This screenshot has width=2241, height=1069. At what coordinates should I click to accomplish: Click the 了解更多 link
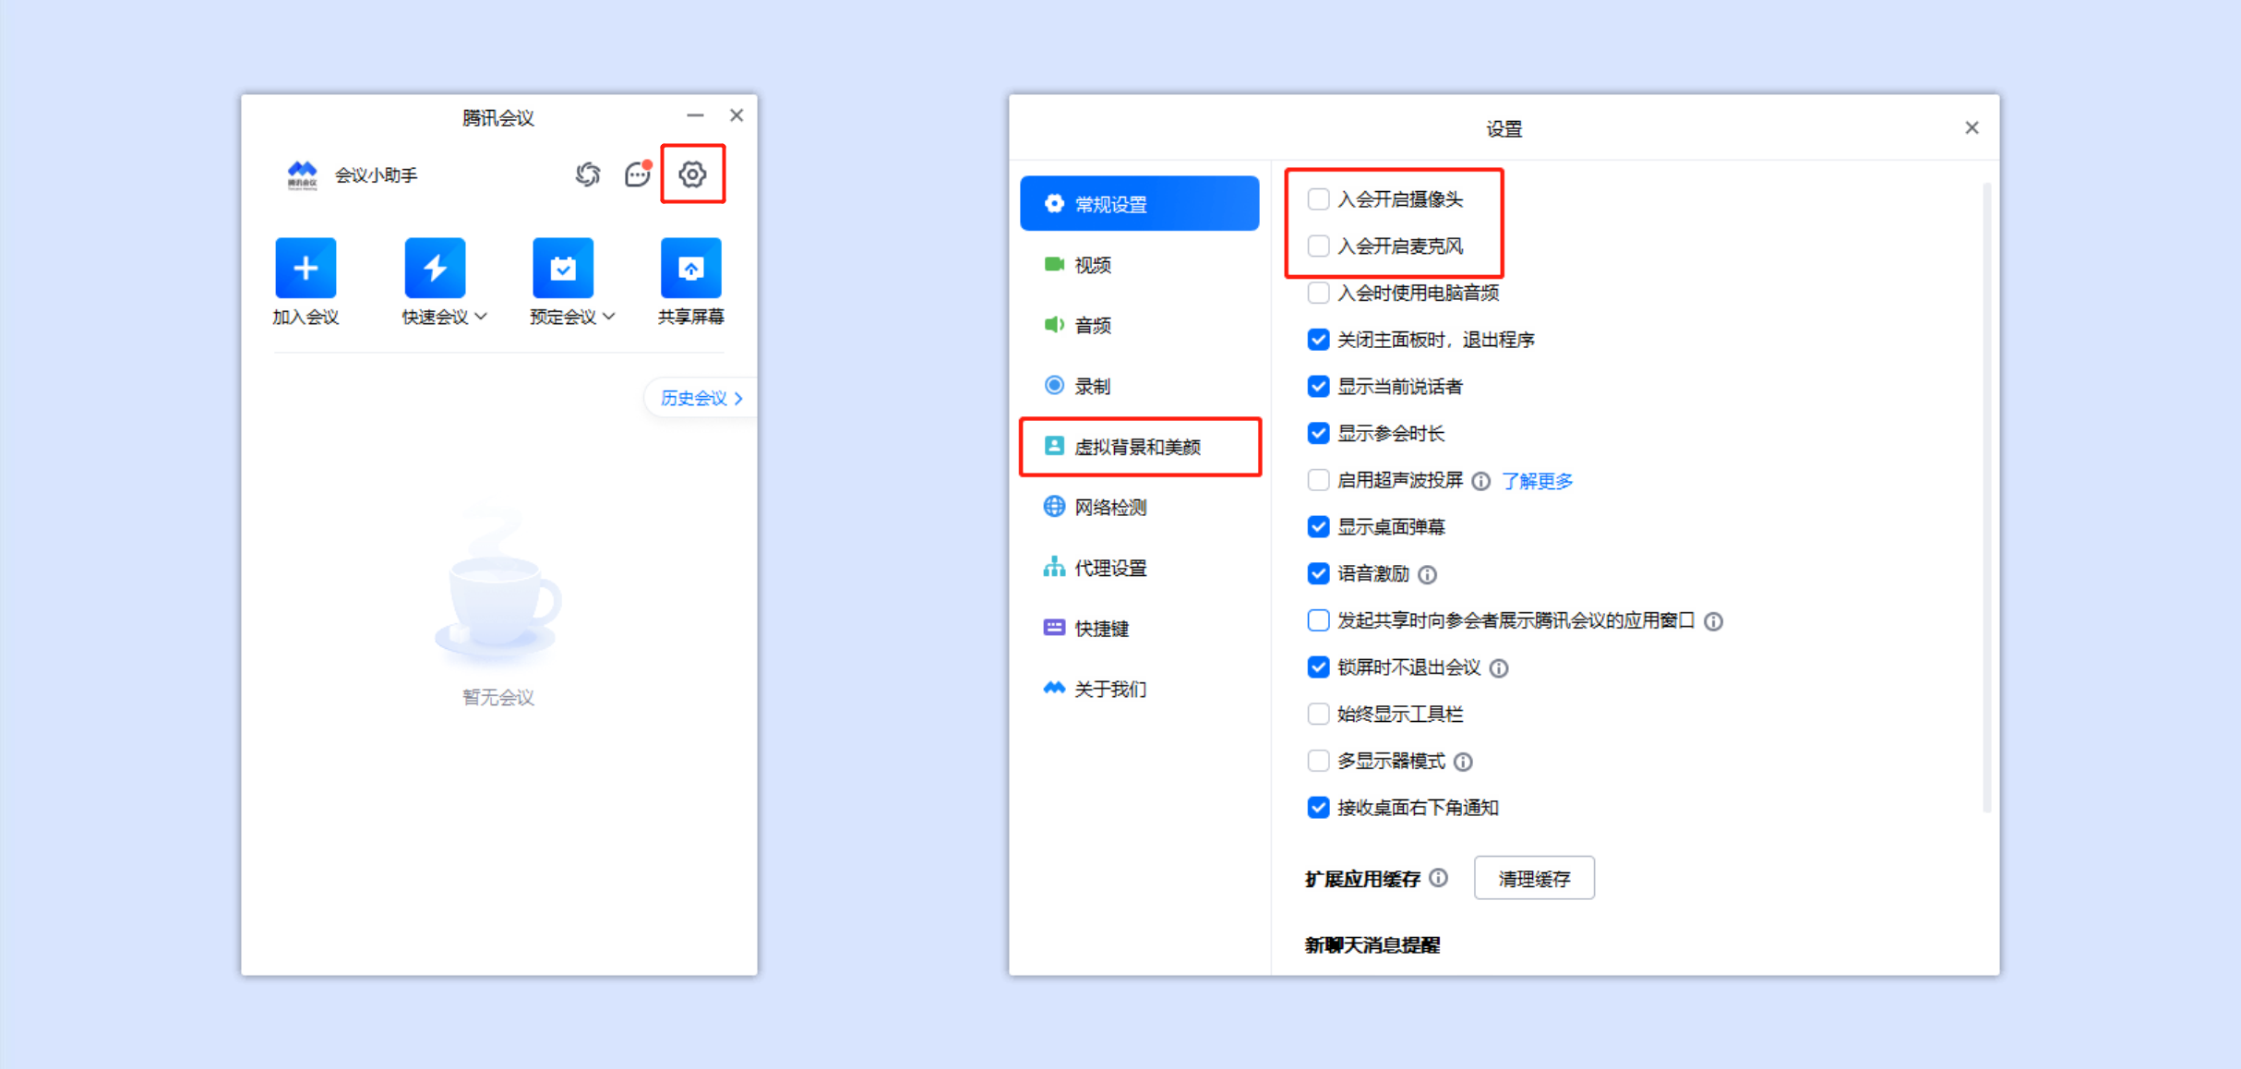pos(1537,481)
